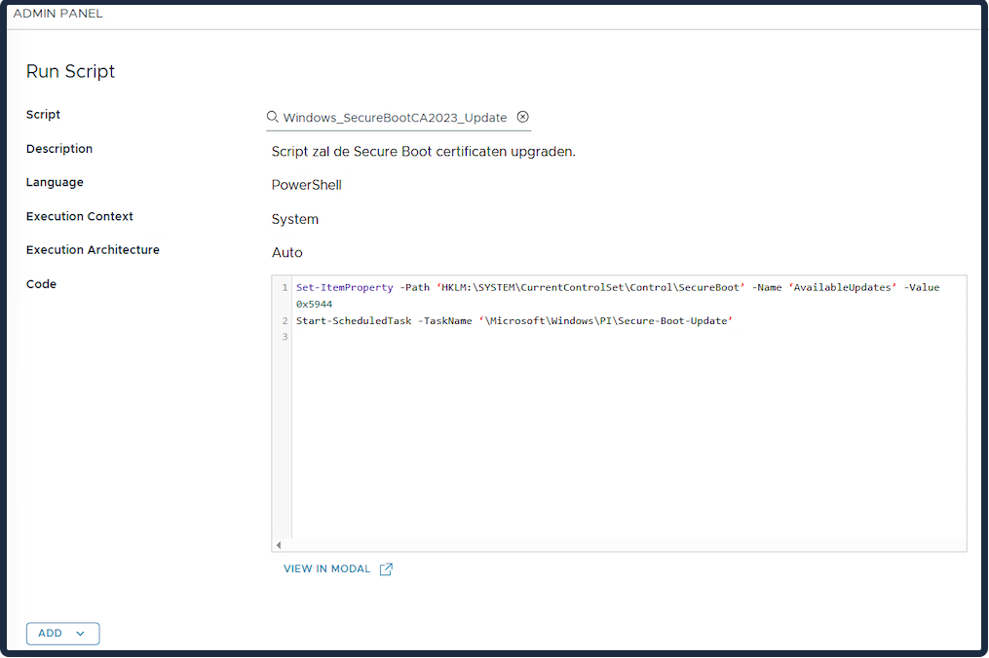
Task: Select line number 1 in code gutter
Action: 285,288
